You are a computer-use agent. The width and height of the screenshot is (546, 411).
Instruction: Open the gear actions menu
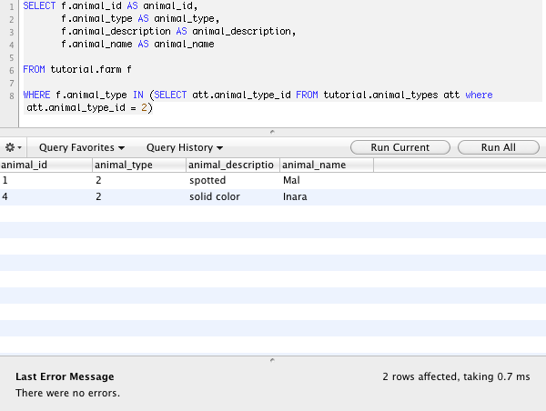coord(14,147)
